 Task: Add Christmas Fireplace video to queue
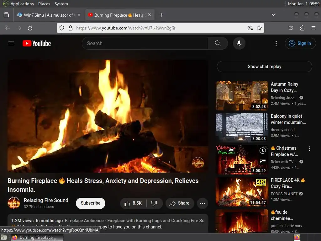(263, 161)
